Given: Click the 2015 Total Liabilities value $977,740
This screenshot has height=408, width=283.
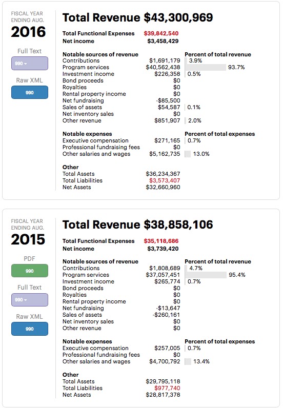Looking at the screenshot, I should click(x=167, y=388).
